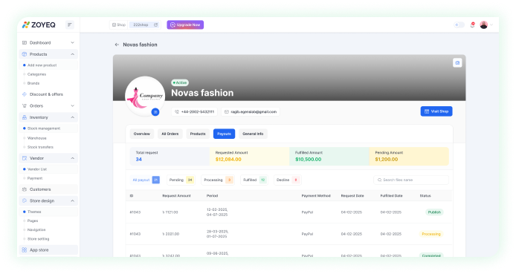Click the Customers icon in sidebar
Image resolution: width=516 pixels, height=274 pixels.
25,189
